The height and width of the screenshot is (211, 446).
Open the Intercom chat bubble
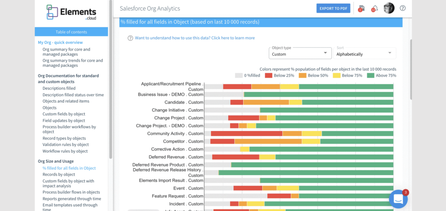click(x=398, y=199)
